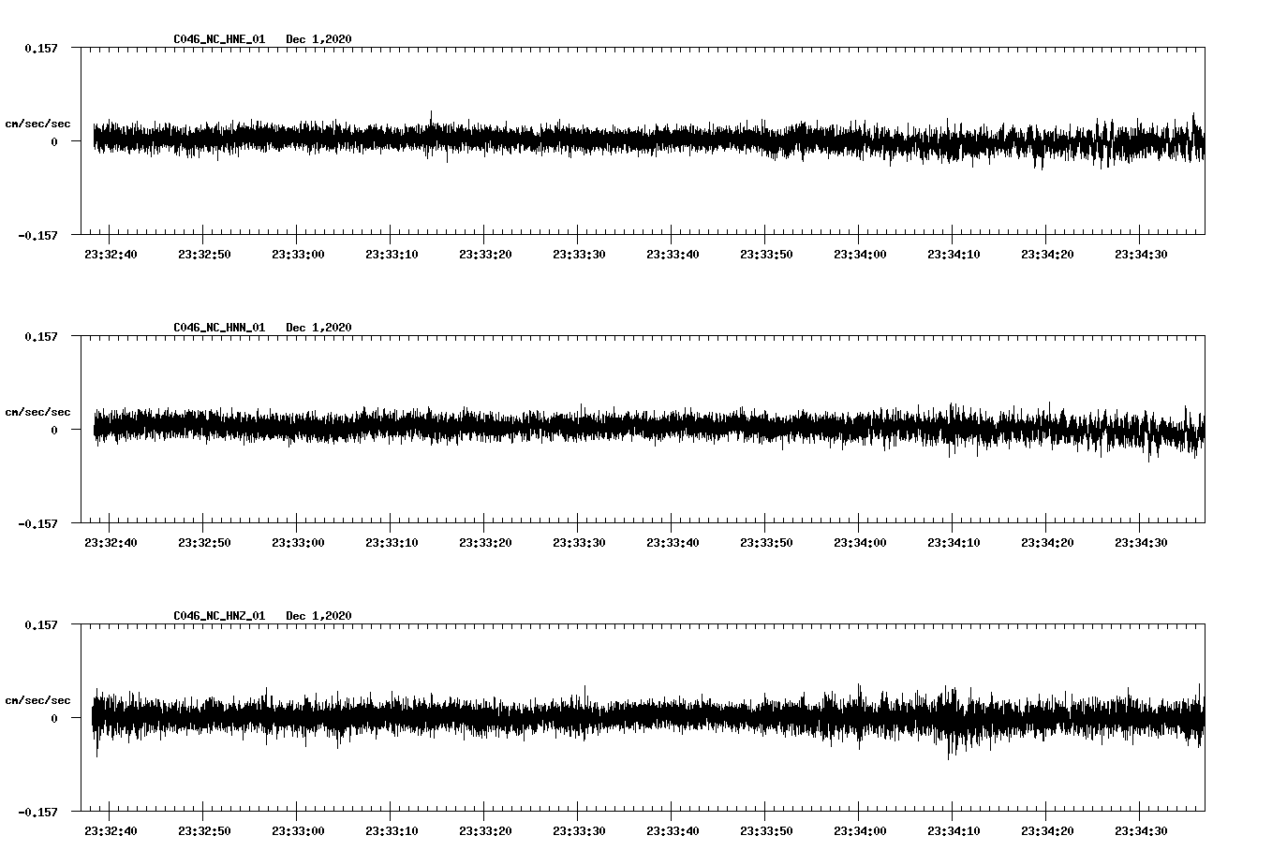Select the 23:33:20 timestamp under HNN plot
Screen dimensions: 1272x865
(486, 540)
